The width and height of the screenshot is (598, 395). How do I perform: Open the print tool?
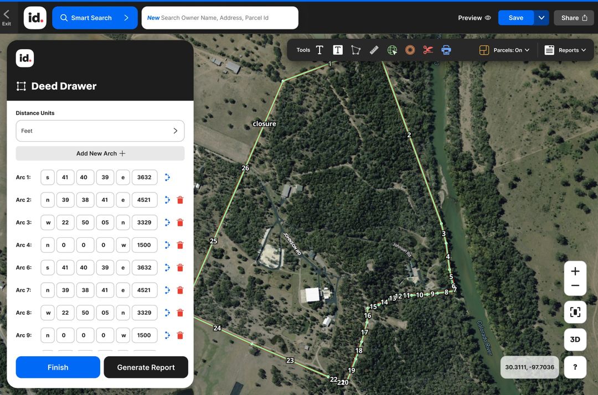coord(446,50)
